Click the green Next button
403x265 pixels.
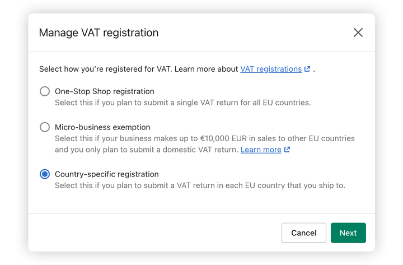[348, 233]
